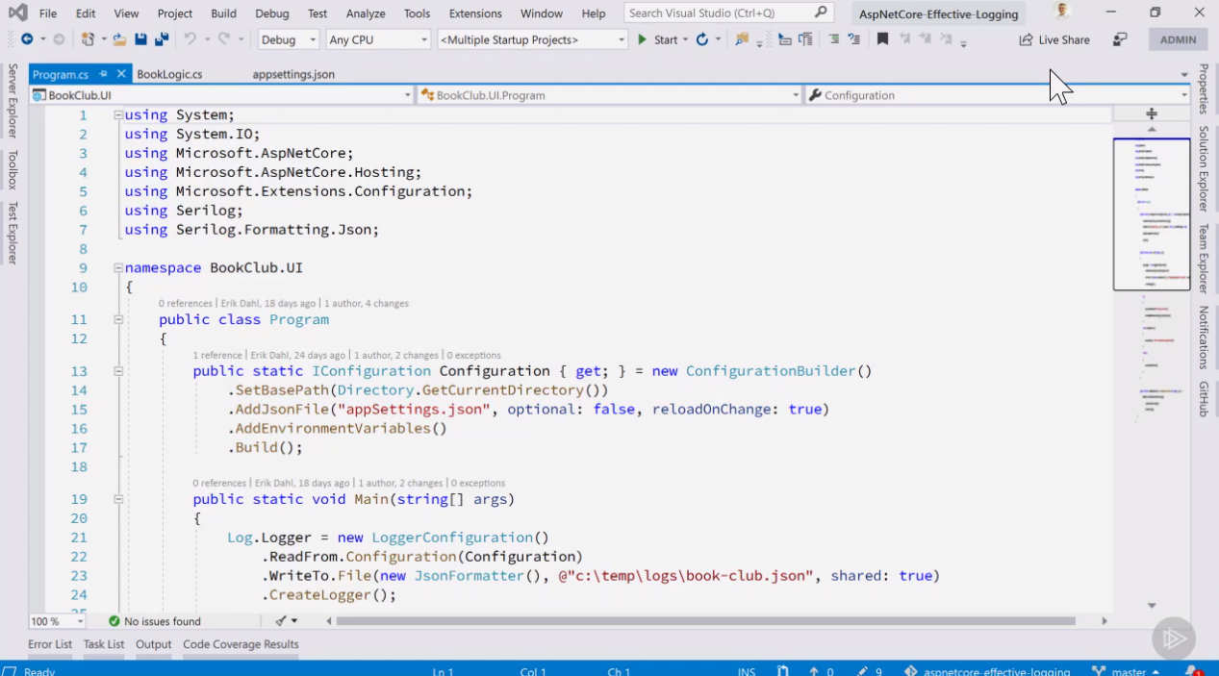Image resolution: width=1219 pixels, height=676 pixels.
Task: Click the search magnifier icon
Action: click(821, 13)
